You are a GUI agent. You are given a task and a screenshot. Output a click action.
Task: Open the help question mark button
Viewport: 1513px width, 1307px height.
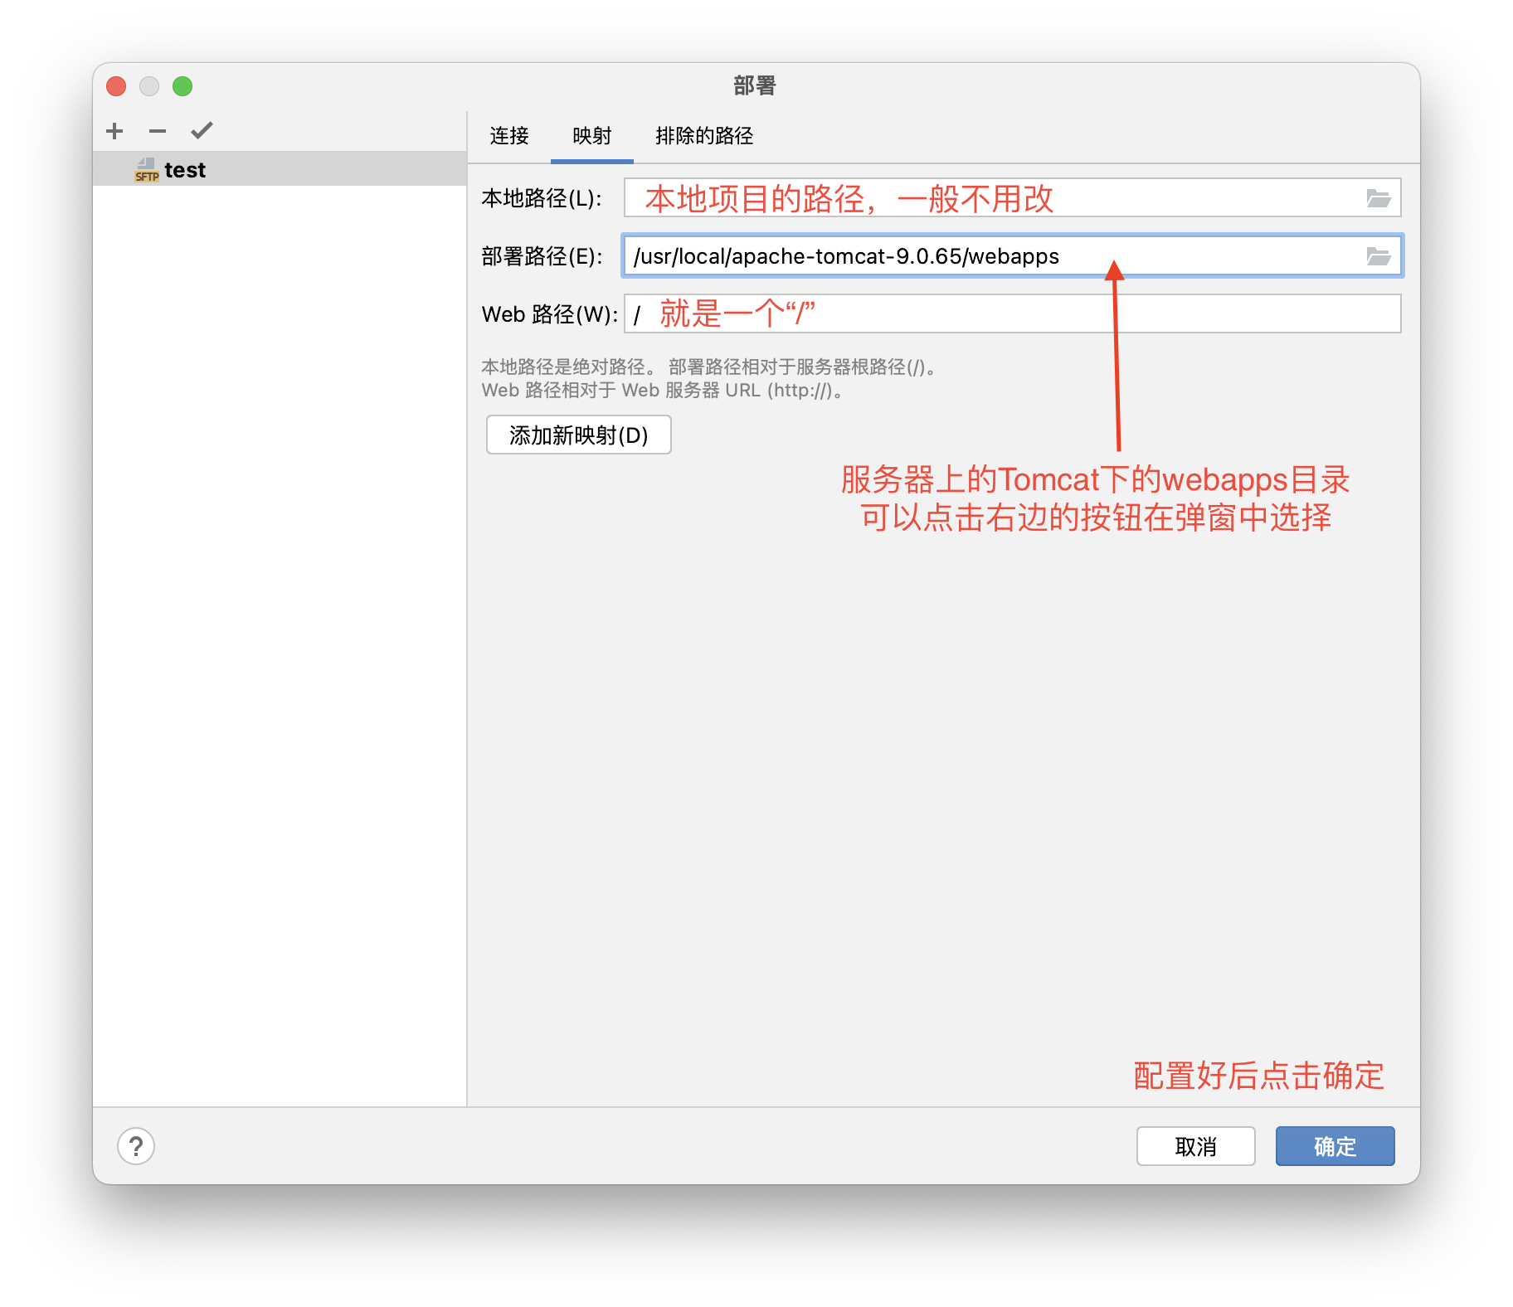136,1146
